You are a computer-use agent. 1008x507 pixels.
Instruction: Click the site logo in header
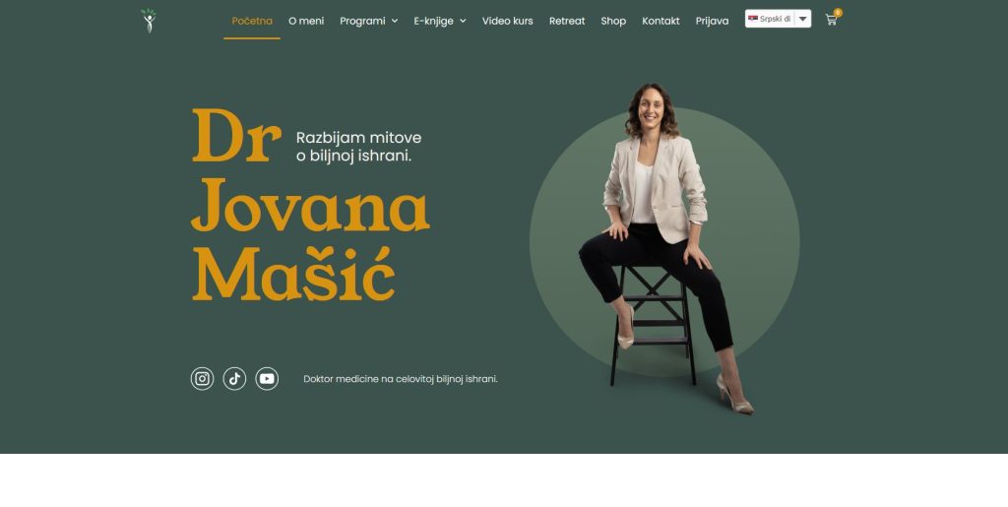click(x=149, y=21)
